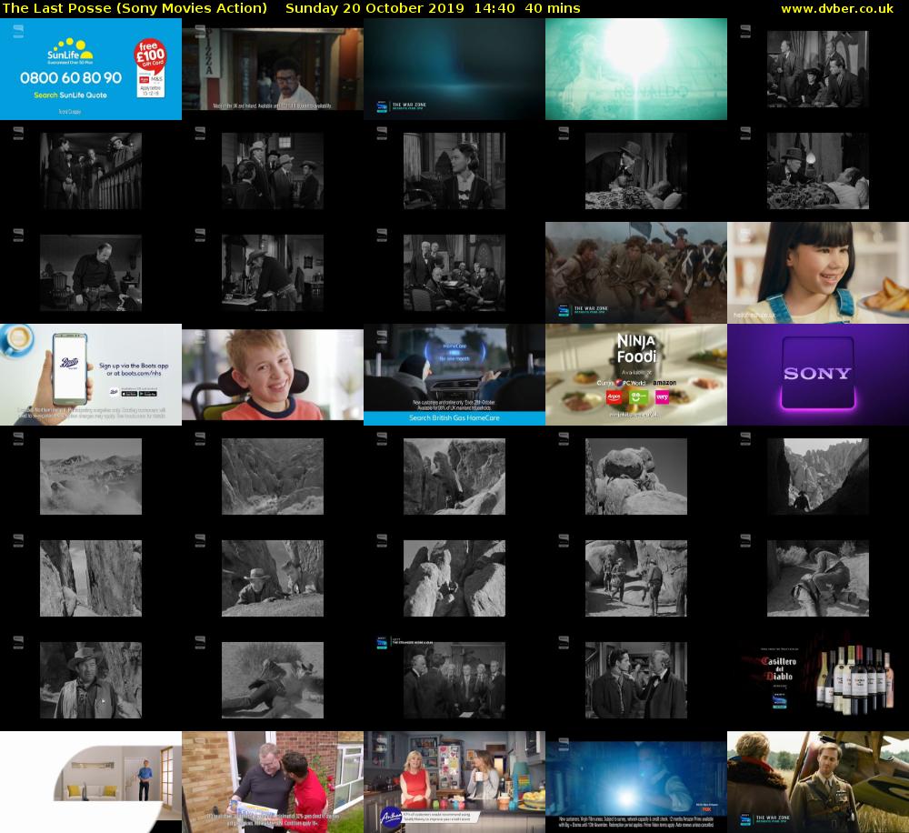Click the www.dvber.co.uk link
Image resolution: width=909 pixels, height=833 pixels.
pyautogui.click(x=837, y=8)
